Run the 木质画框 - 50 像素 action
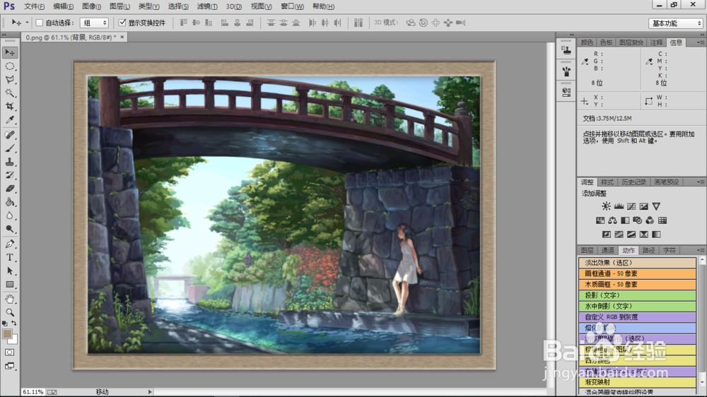 (637, 285)
